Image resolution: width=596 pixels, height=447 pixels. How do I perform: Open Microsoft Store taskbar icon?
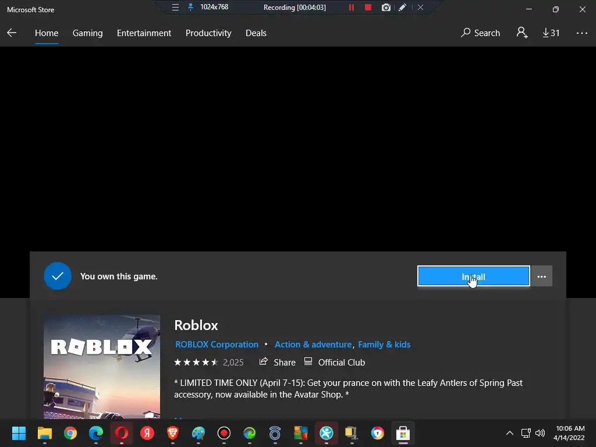pos(403,433)
